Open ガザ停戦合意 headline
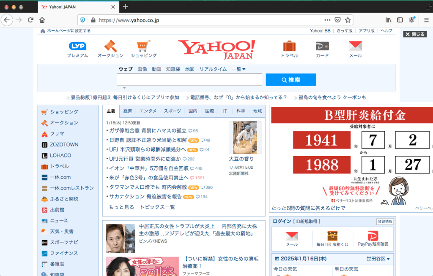 [148, 131]
